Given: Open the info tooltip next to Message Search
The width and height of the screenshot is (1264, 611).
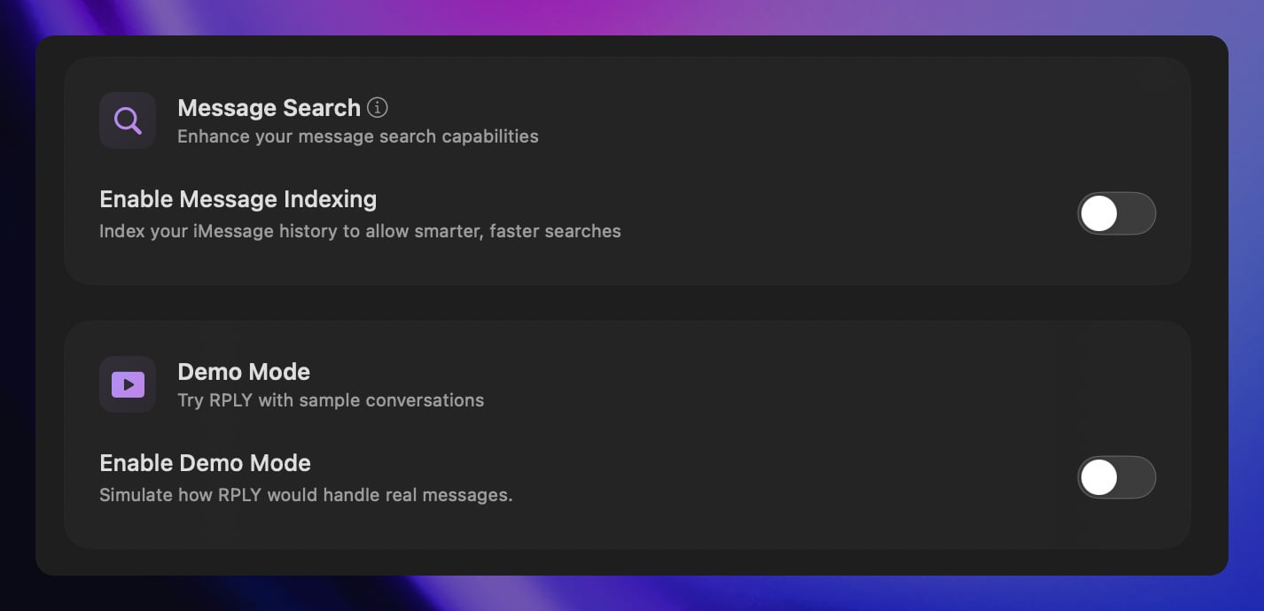Looking at the screenshot, I should click(x=377, y=107).
